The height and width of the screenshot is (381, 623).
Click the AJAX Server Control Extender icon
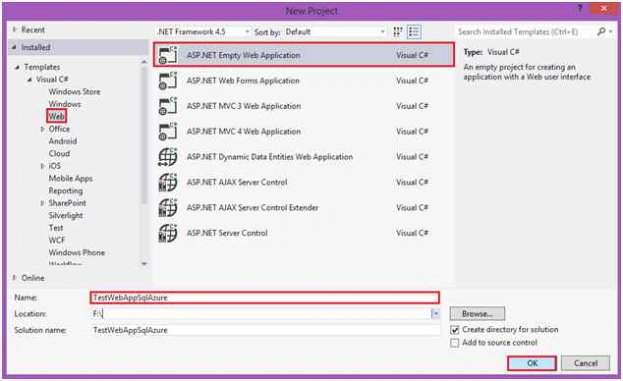coord(168,207)
